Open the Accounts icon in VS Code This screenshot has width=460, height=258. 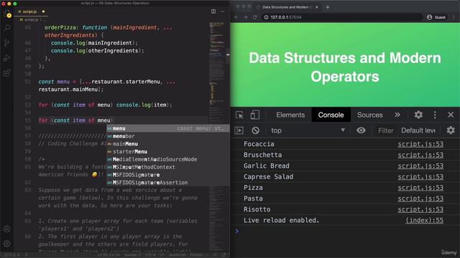click(7, 229)
